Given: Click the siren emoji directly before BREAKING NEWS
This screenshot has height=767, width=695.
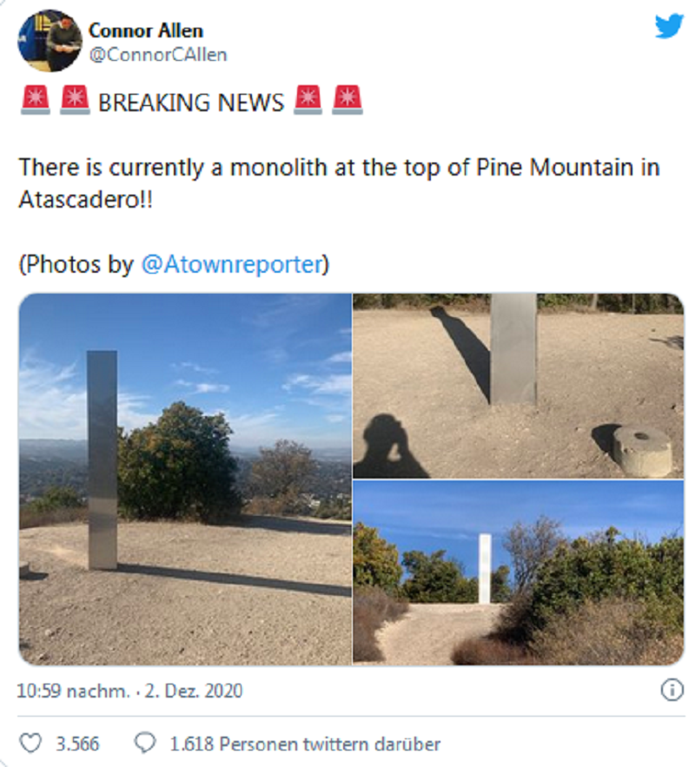Looking at the screenshot, I should (x=75, y=101).
